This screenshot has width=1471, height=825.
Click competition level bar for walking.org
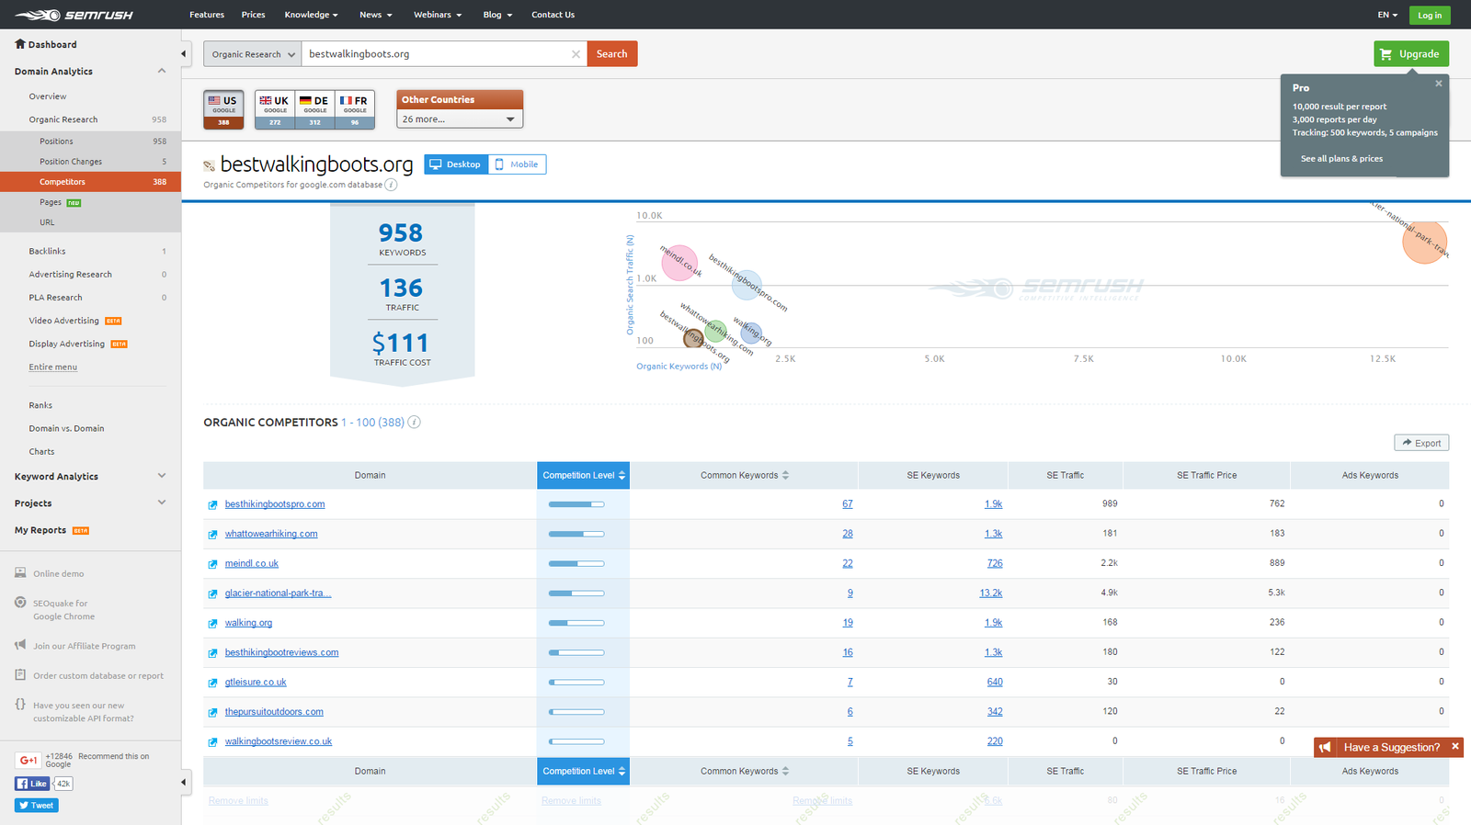coord(576,623)
